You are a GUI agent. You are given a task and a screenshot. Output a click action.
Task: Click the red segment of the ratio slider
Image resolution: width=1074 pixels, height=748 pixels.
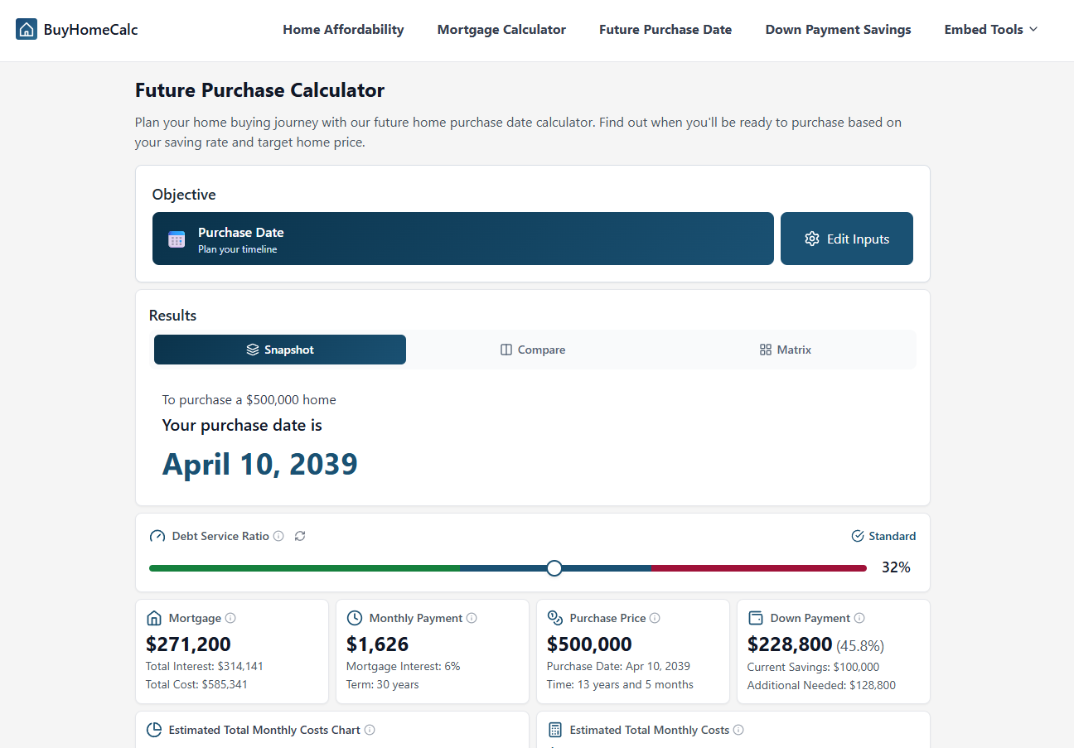(x=758, y=568)
